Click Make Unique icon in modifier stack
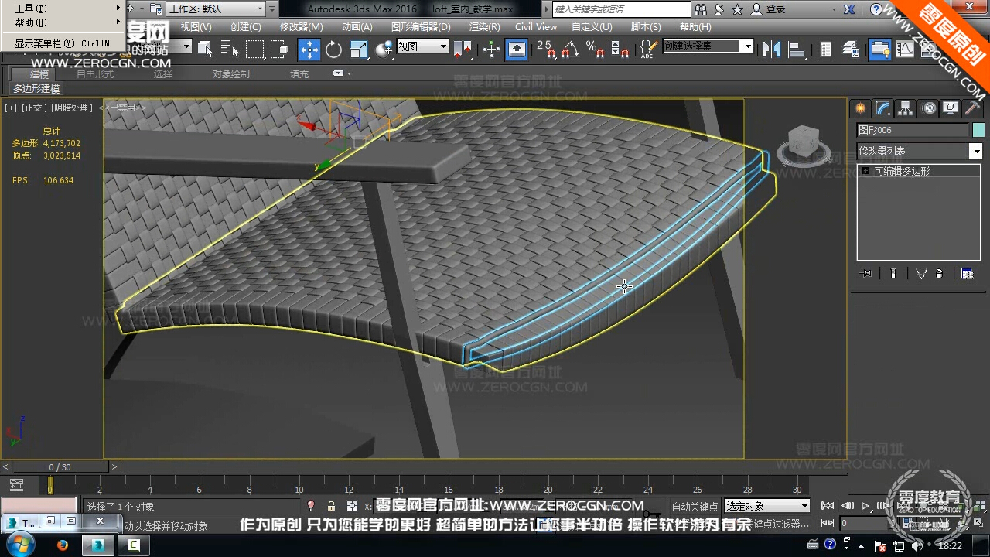 [921, 273]
